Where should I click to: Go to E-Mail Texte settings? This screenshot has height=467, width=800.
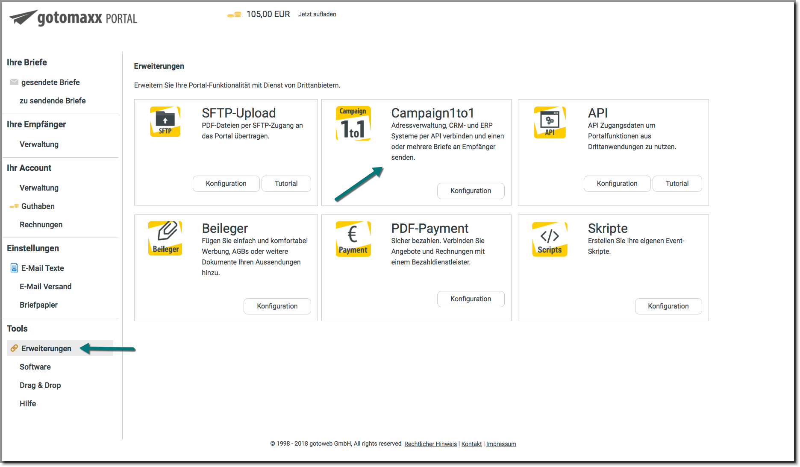(x=43, y=268)
